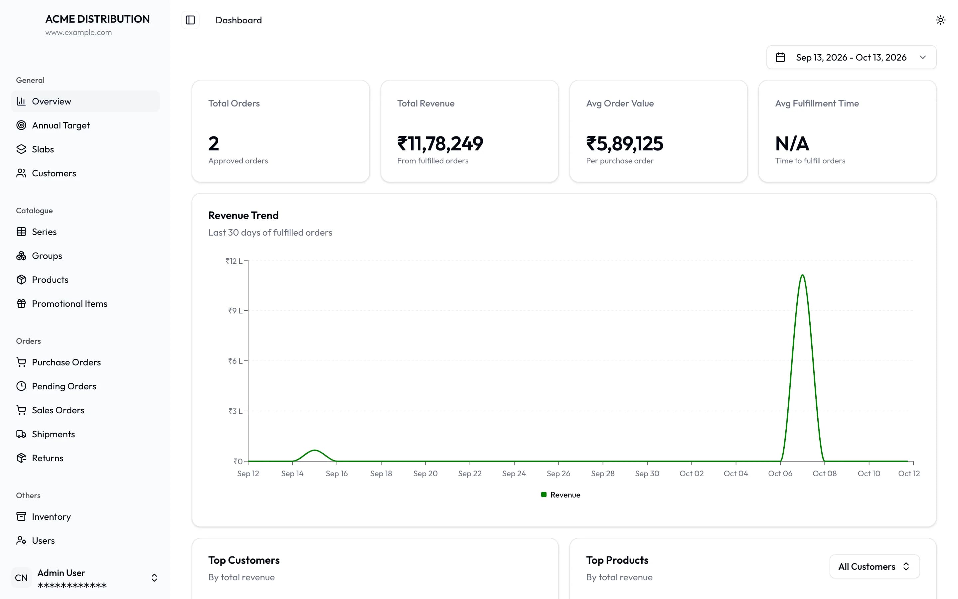The image size is (958, 599).
Task: Click the Series table icon
Action: coord(21,232)
